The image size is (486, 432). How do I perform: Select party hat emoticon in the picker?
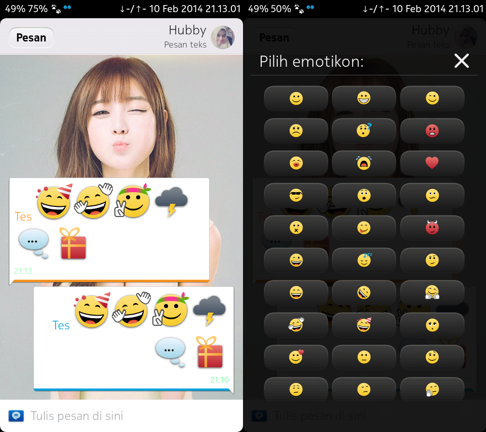click(363, 325)
